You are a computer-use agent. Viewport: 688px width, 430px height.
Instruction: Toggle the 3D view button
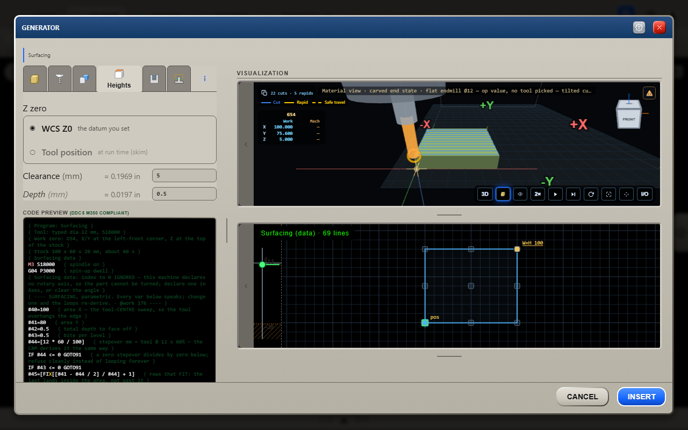point(485,194)
